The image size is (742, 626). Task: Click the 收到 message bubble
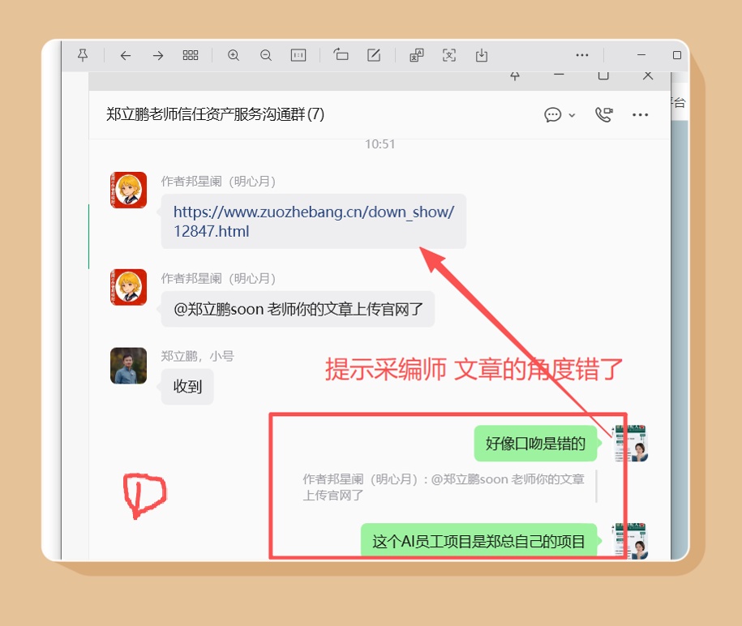pos(187,387)
